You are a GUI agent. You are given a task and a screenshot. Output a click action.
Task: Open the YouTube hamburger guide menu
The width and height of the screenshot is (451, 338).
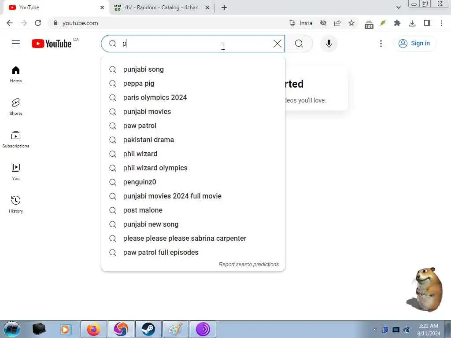coord(16,44)
